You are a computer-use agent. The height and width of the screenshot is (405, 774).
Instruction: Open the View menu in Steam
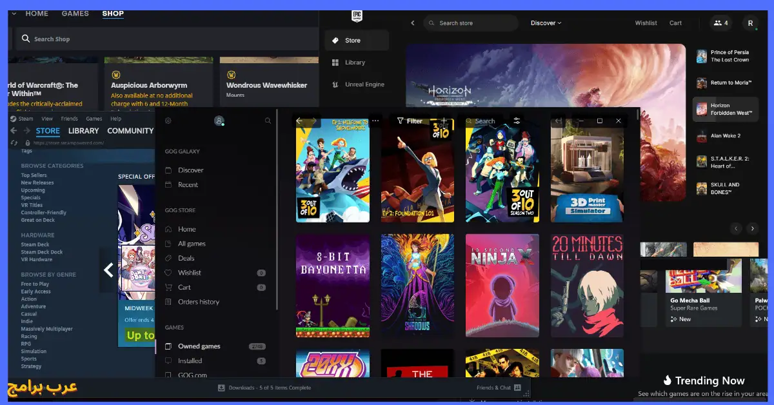point(47,119)
